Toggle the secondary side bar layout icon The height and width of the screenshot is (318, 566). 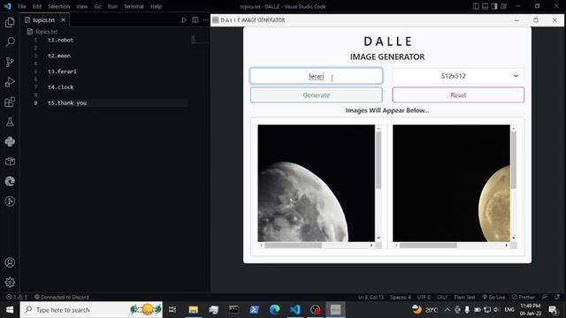point(494,6)
